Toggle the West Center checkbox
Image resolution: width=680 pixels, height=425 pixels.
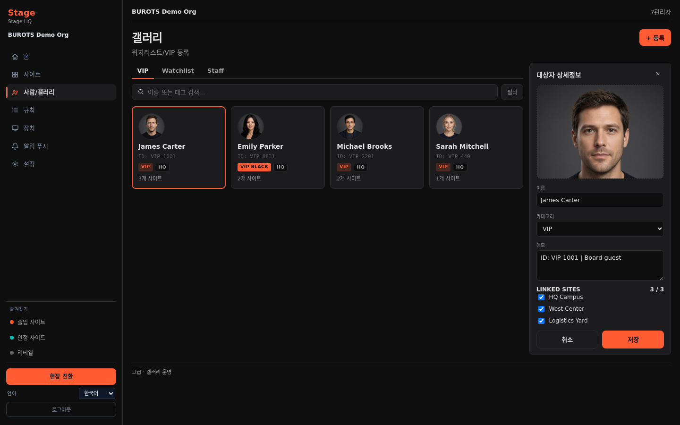coord(541,309)
